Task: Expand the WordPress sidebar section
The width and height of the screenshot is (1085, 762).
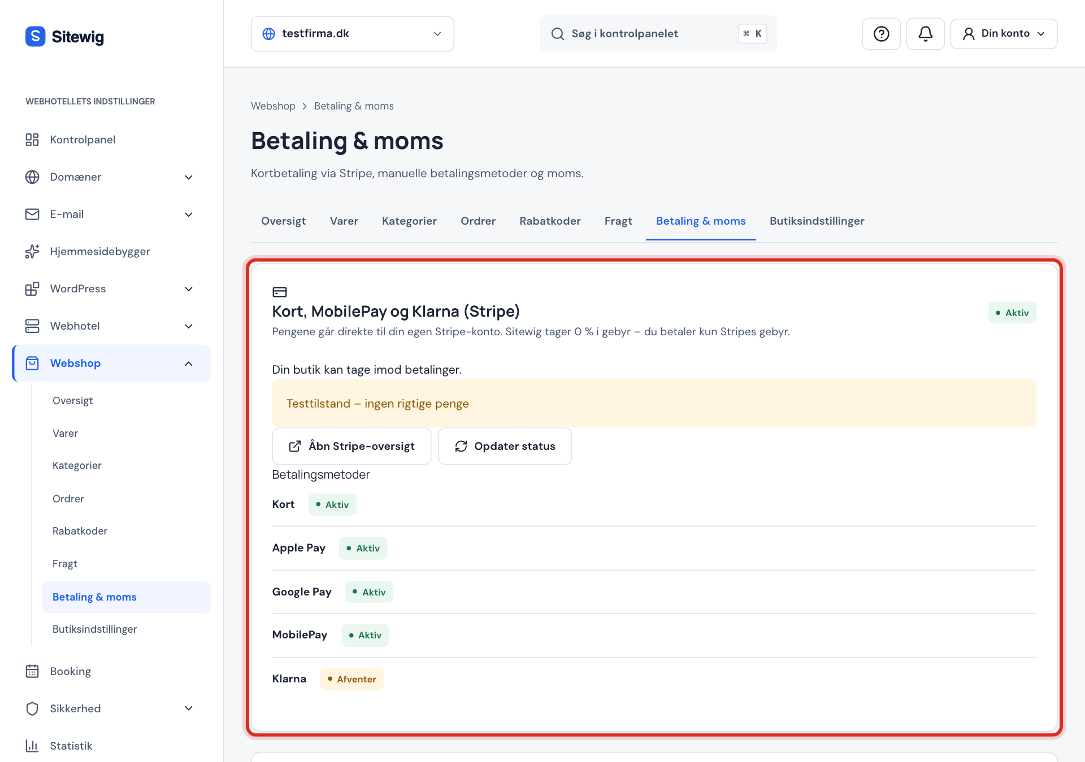Action: pyautogui.click(x=189, y=289)
